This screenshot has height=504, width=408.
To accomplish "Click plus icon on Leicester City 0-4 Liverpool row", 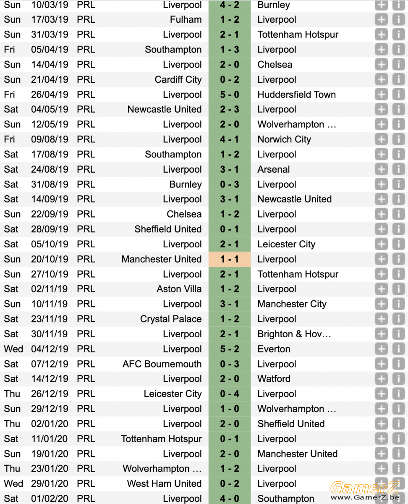I will point(381,394).
